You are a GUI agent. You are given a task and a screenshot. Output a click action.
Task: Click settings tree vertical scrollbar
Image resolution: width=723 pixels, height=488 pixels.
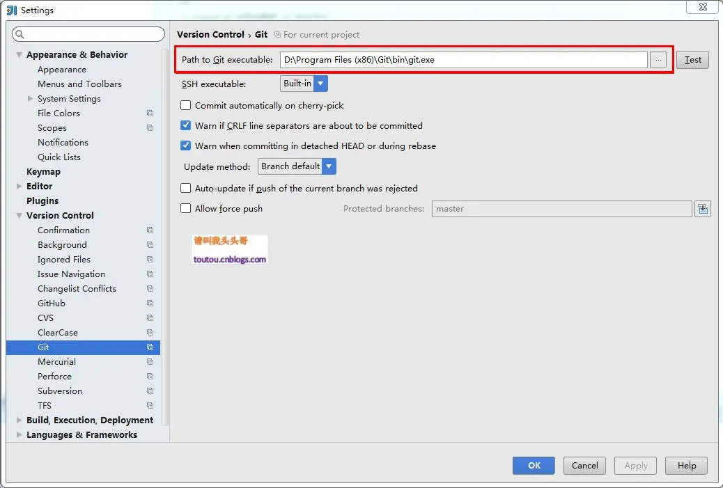coord(165,237)
